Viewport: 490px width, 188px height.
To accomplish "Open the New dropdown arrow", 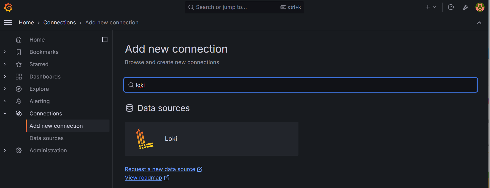I will point(434,7).
